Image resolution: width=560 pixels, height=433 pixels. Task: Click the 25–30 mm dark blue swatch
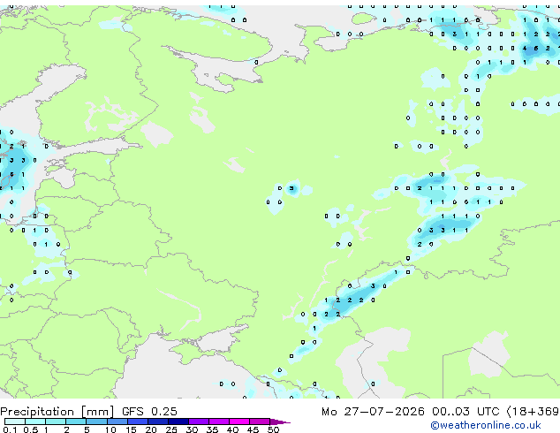pos(178,422)
